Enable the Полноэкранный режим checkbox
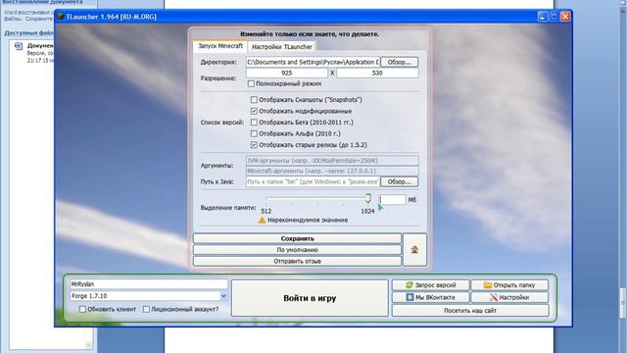The image size is (627, 353). tap(251, 83)
